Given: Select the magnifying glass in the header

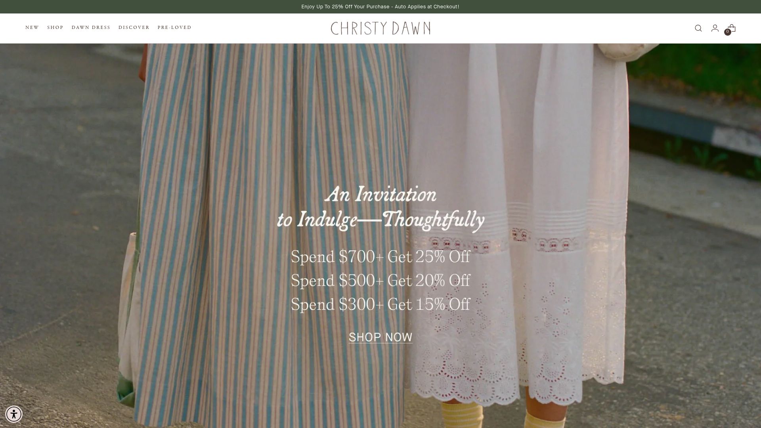Looking at the screenshot, I should pyautogui.click(x=698, y=28).
